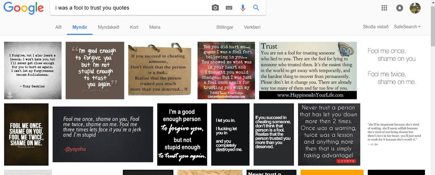Open 'Yes you did hurt me' image
The image size is (435, 175).
click(x=227, y=70)
